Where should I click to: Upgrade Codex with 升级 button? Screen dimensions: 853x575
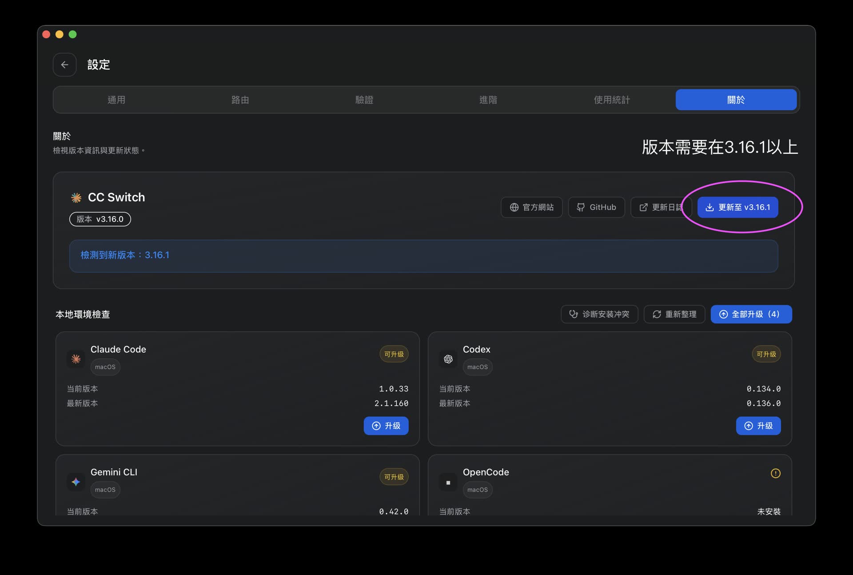tap(758, 426)
